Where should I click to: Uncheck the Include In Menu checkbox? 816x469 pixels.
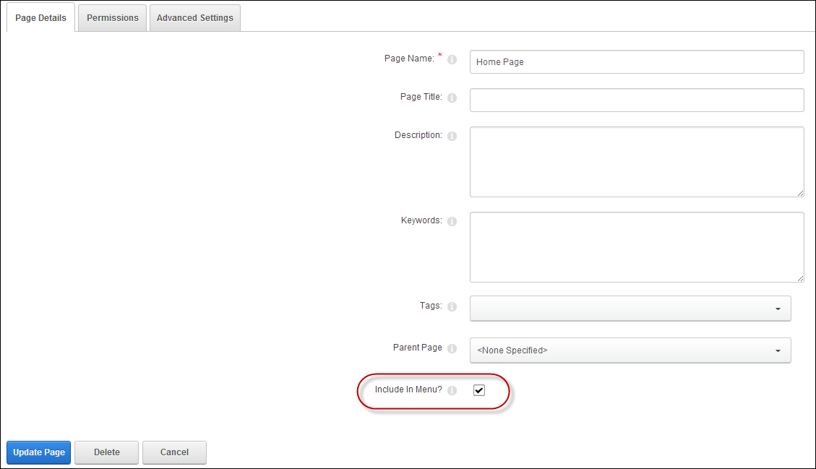[478, 390]
